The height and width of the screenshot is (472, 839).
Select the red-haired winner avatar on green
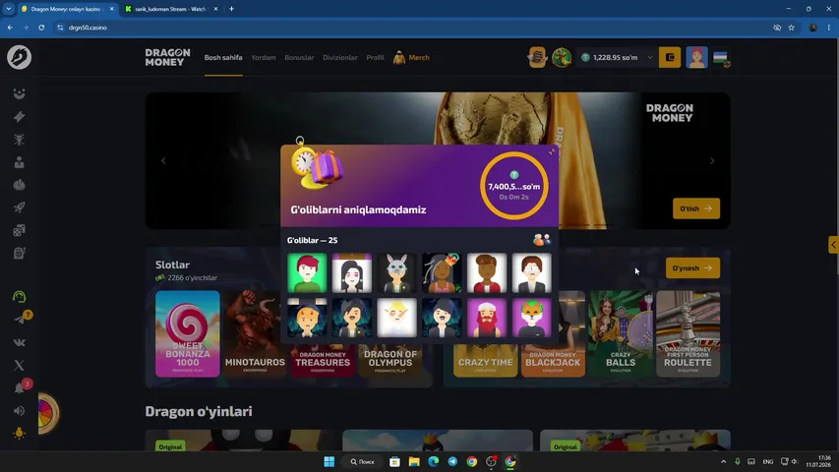(x=307, y=273)
